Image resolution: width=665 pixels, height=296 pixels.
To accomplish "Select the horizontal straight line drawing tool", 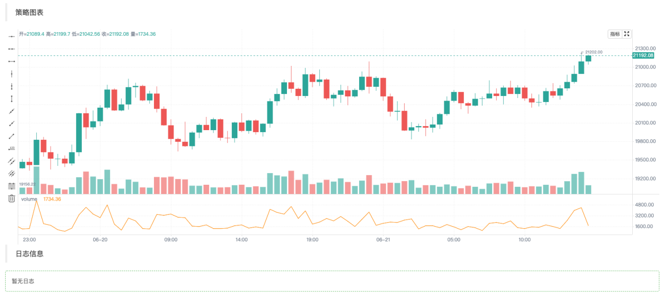I will (11, 36).
